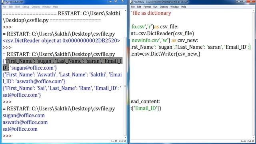Viewport: 256px width, 144px height.
Task: Open File menu in Python Shell window
Action: tap(4, 7)
